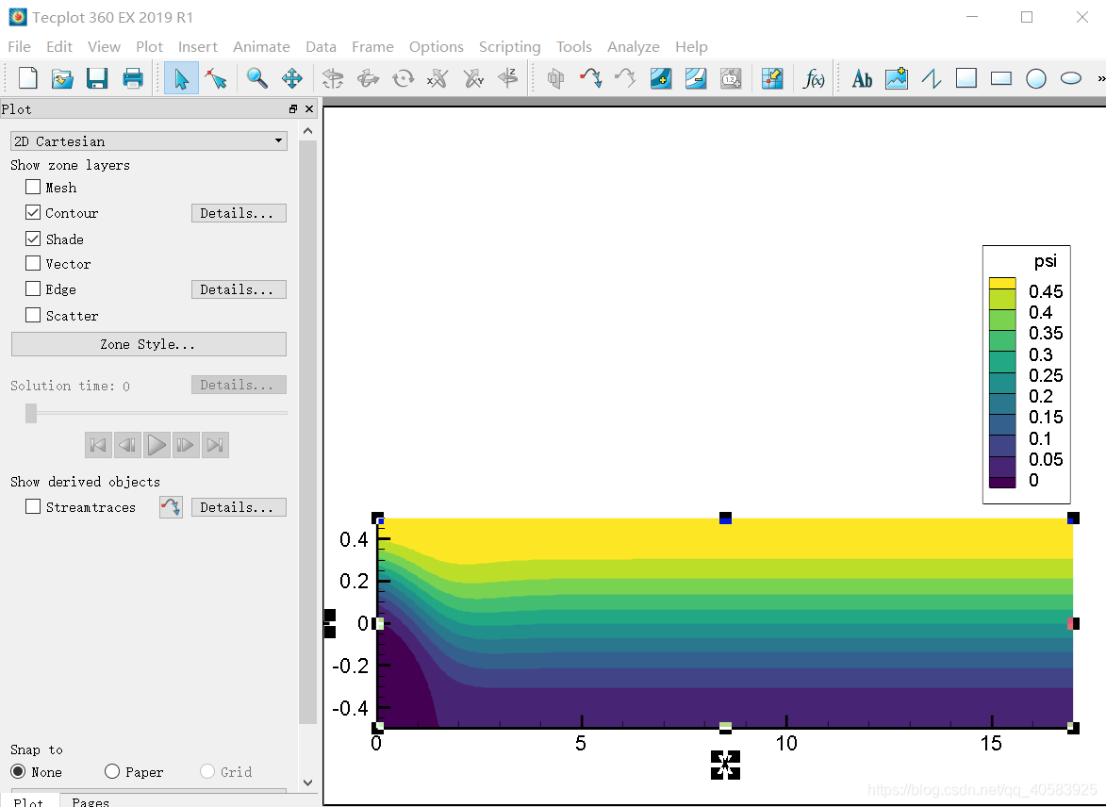Click the solution time slider handle
Viewport: 1106px width, 807px height.
pyautogui.click(x=31, y=413)
